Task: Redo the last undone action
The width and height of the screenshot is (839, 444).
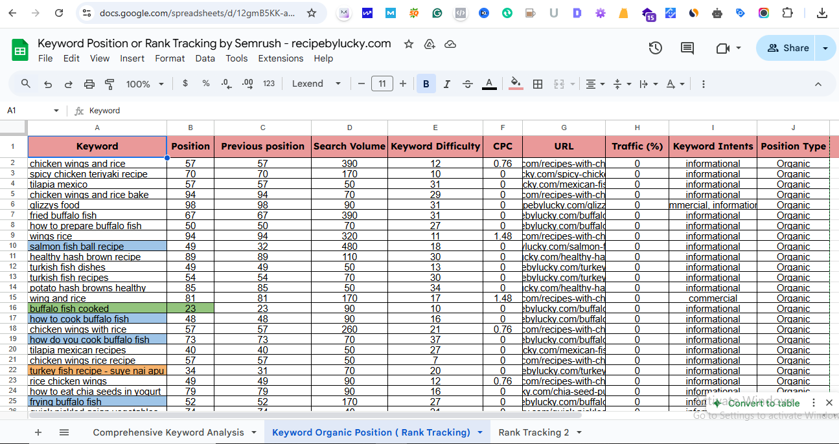Action: [x=68, y=83]
